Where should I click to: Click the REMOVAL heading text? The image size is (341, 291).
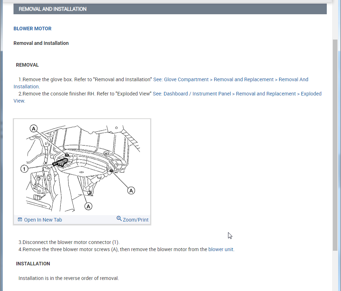(27, 65)
